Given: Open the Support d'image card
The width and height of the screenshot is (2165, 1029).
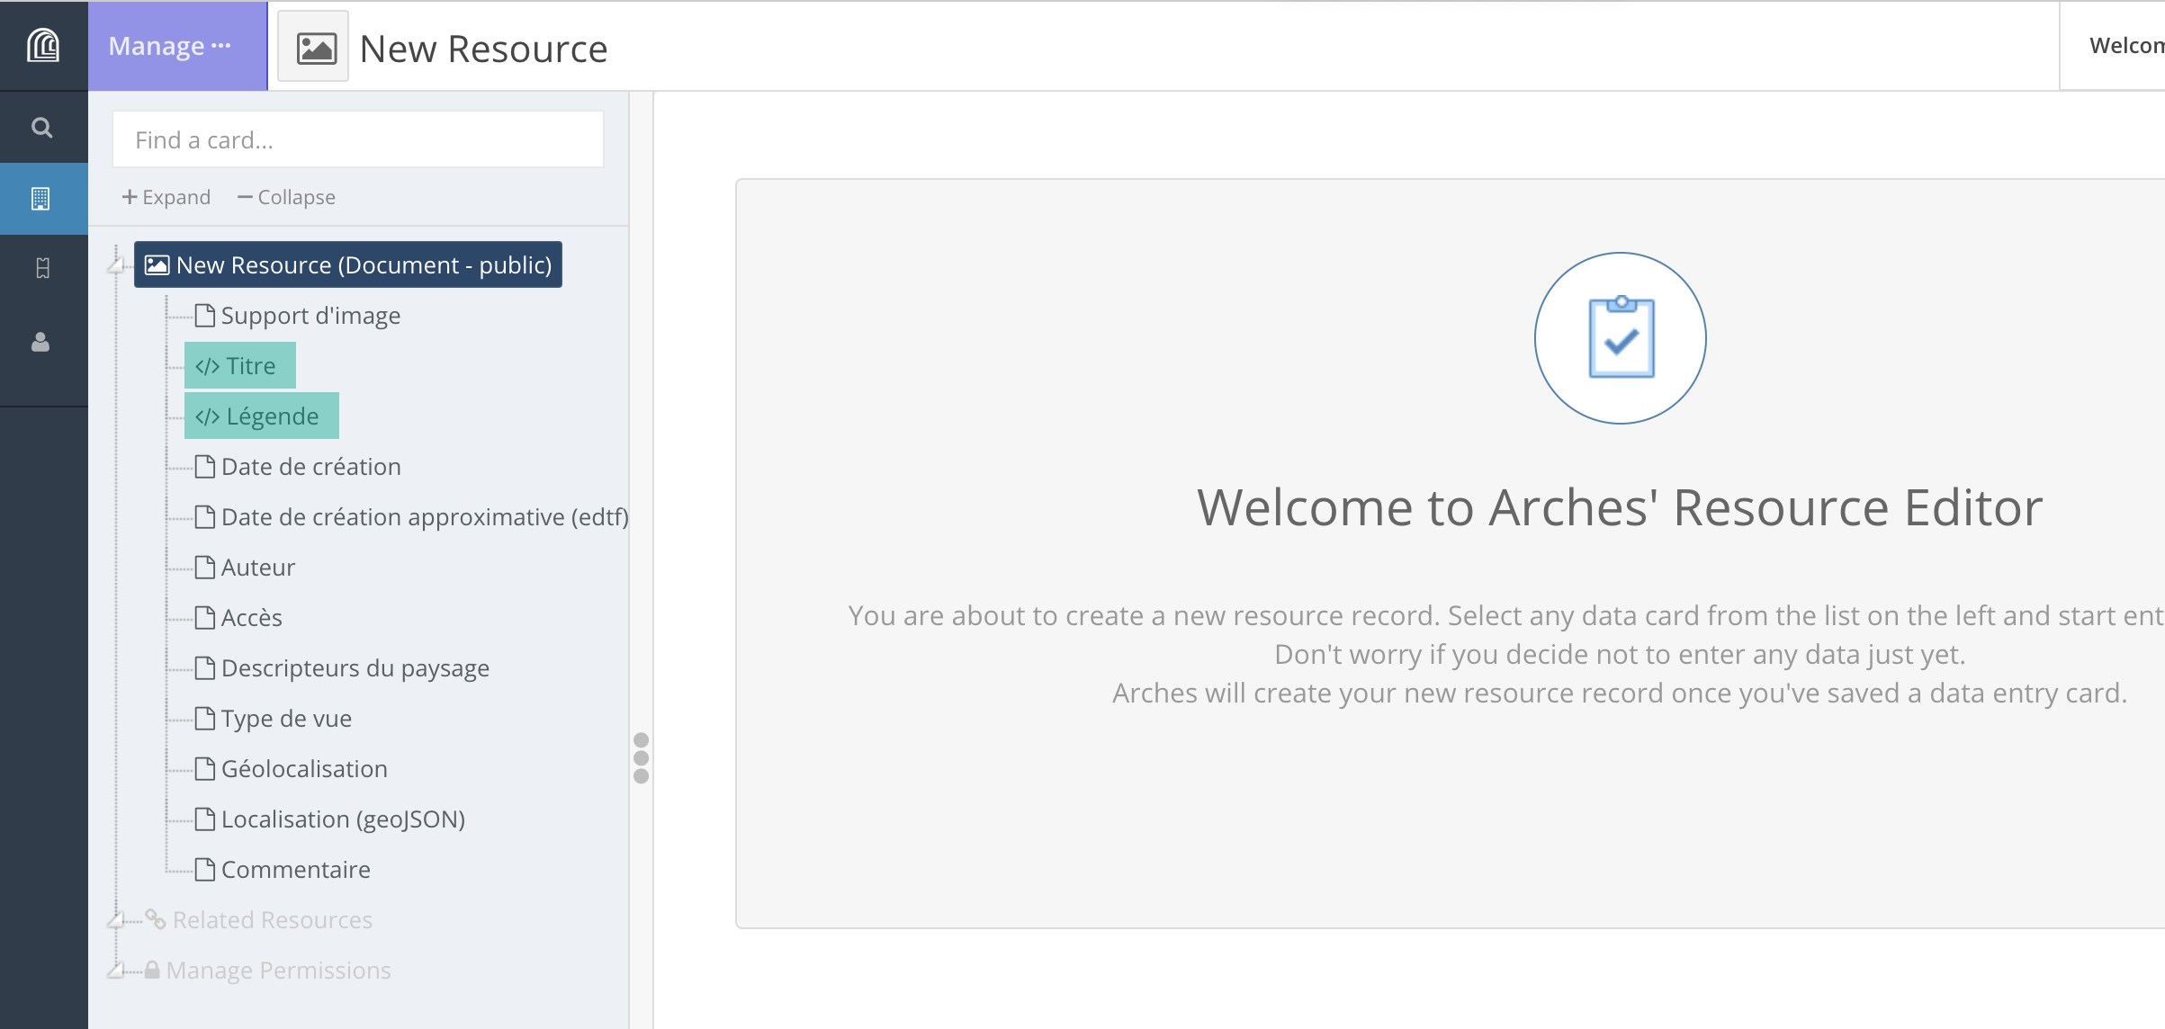Looking at the screenshot, I should 310,316.
